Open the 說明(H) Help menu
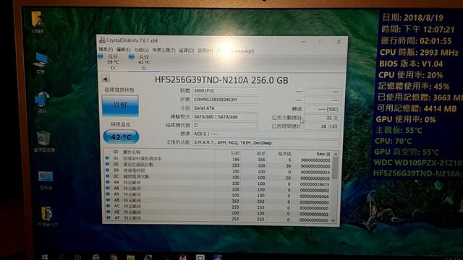The height and width of the screenshot is (260, 463). pyautogui.click(x=205, y=51)
